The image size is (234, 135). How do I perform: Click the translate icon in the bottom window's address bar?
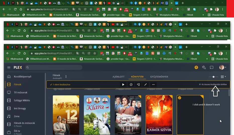tap(78, 53)
